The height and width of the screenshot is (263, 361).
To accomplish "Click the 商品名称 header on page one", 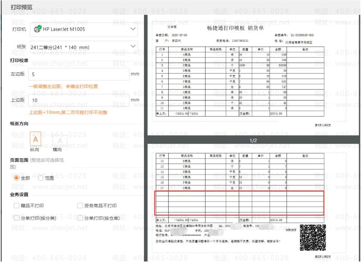I will [187, 49].
